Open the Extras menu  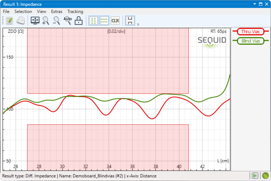click(x=57, y=12)
